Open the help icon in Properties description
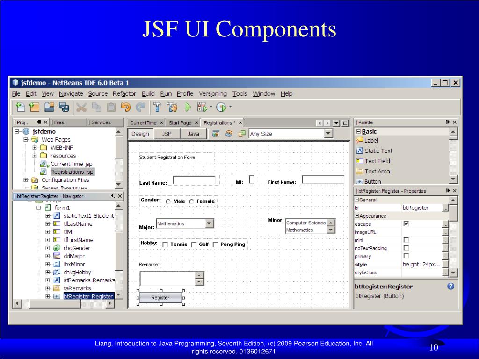 click(x=450, y=287)
